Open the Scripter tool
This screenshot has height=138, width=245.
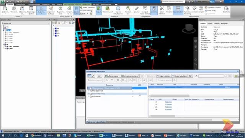(201, 10)
